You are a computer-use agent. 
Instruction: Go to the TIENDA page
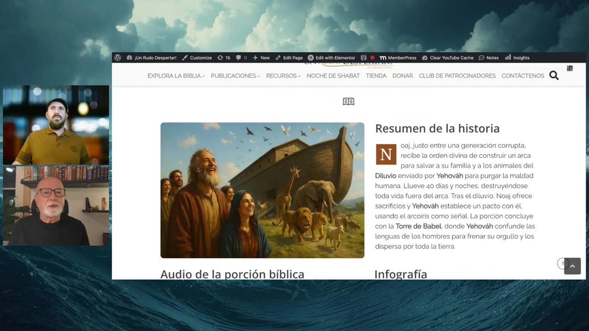[x=376, y=76]
